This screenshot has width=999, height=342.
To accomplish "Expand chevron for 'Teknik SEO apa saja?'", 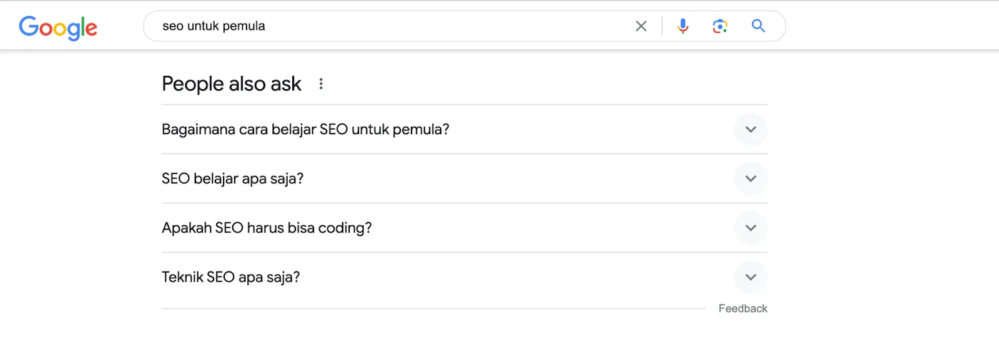I will point(750,278).
